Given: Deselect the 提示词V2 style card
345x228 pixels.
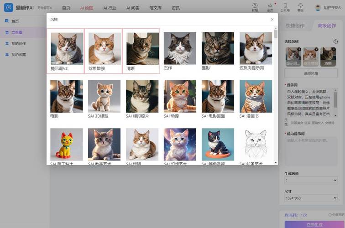Looking at the screenshot, I should pyautogui.click(x=66, y=50).
